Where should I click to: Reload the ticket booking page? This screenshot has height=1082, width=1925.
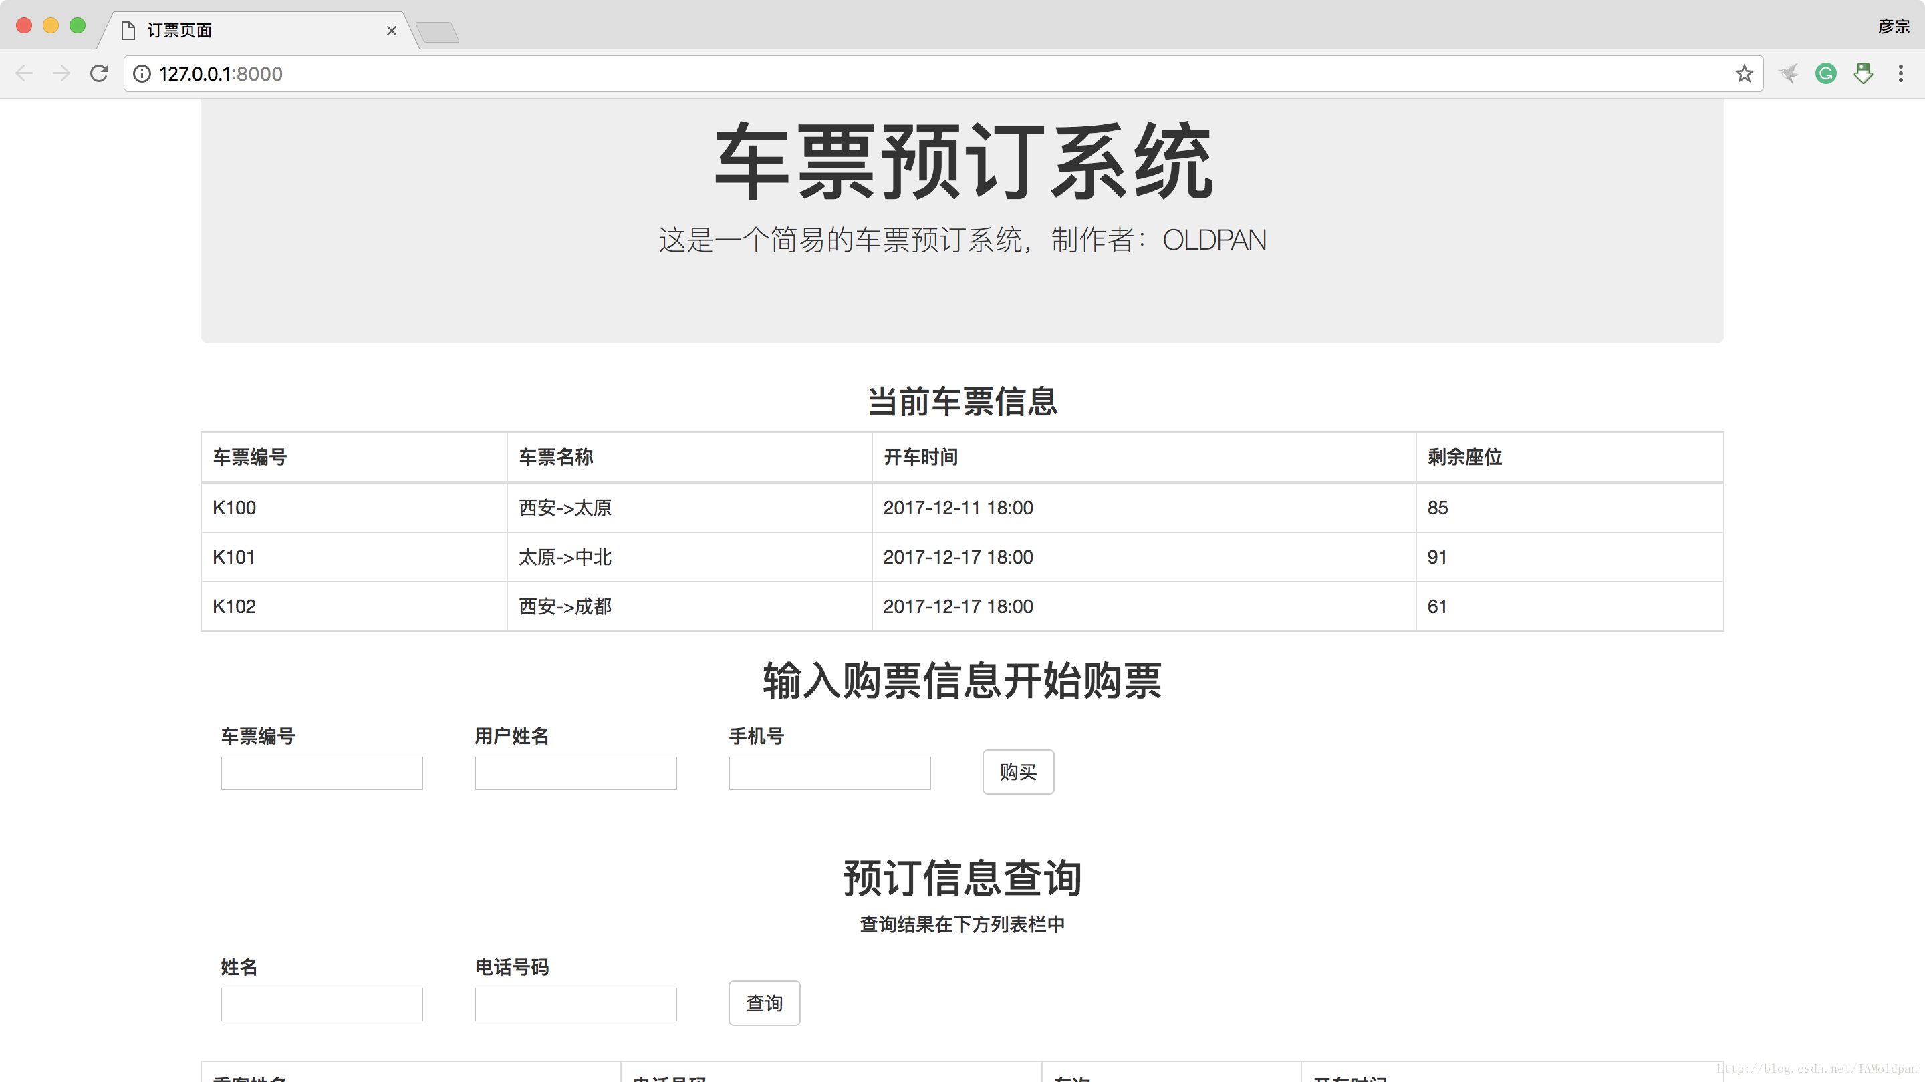(99, 73)
